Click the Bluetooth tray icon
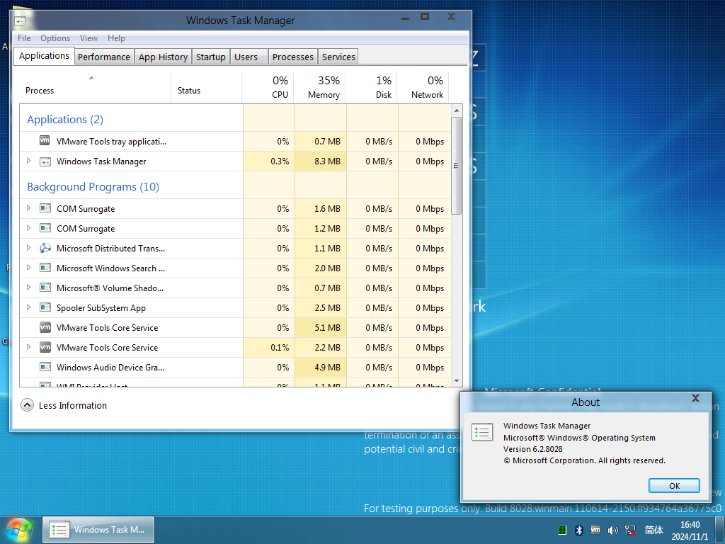 579,530
